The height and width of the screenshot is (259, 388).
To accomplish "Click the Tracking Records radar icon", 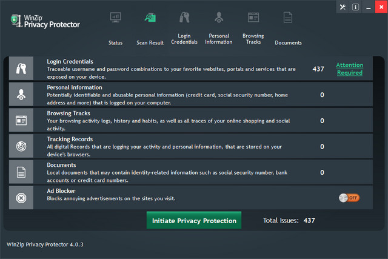I will coord(21,146).
